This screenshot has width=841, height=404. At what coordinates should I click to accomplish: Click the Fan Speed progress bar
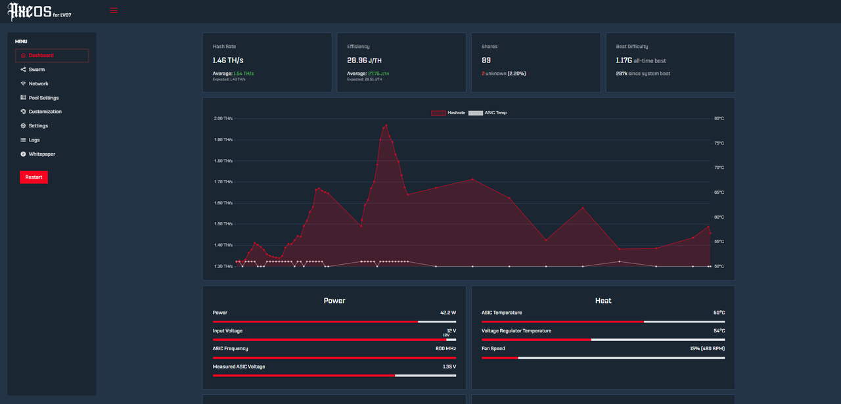point(603,357)
